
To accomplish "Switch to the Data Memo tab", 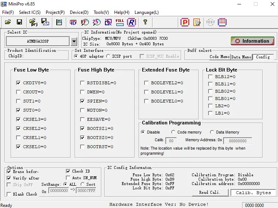I will (241, 57).
